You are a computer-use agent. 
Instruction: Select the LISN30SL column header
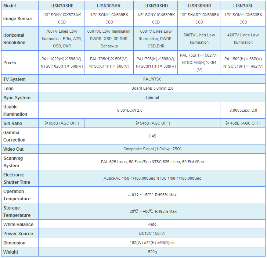[243, 6]
